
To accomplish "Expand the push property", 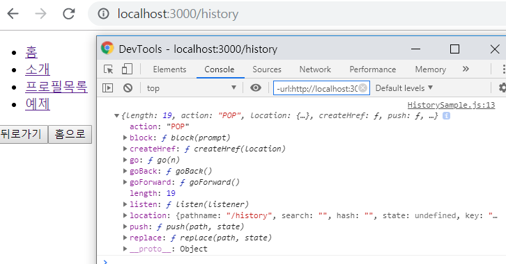I will 125,226.
